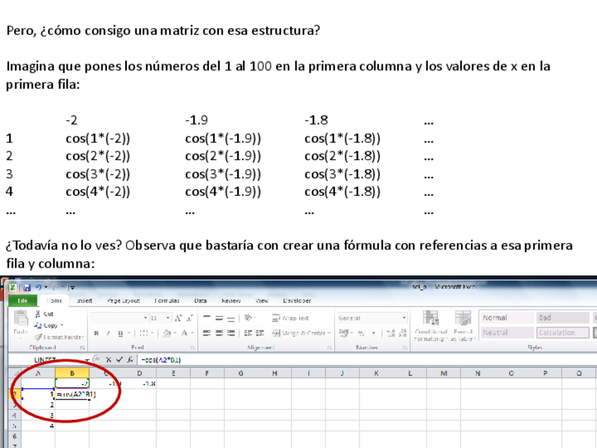The height and width of the screenshot is (448, 597).
Task: Click the Paste clipboard icon
Action: tap(20, 321)
